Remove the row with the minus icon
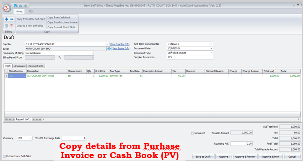 12,19
